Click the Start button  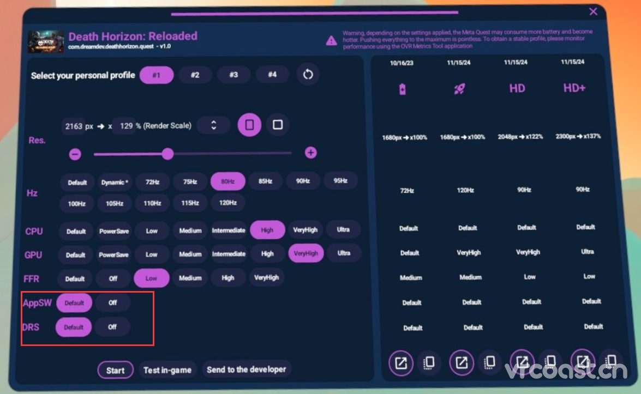click(x=115, y=371)
